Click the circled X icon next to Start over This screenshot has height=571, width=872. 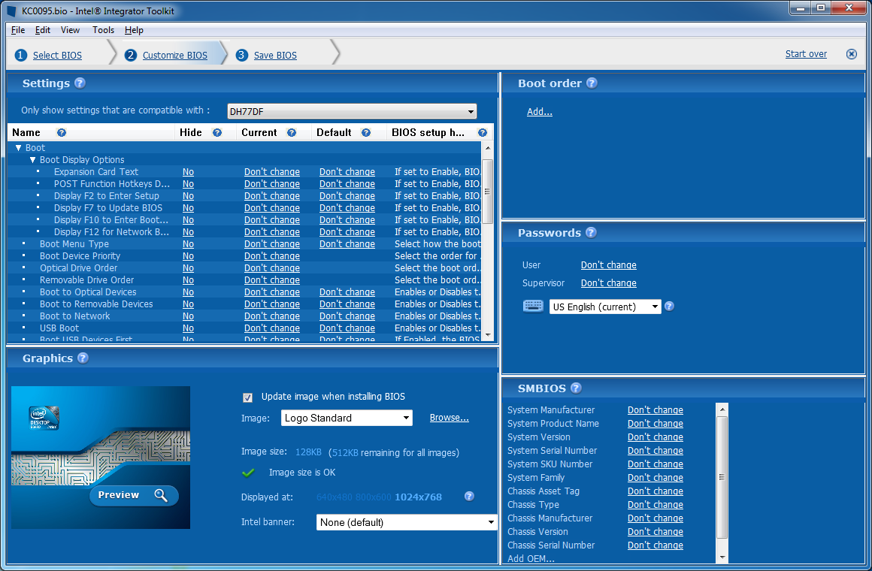tap(852, 55)
